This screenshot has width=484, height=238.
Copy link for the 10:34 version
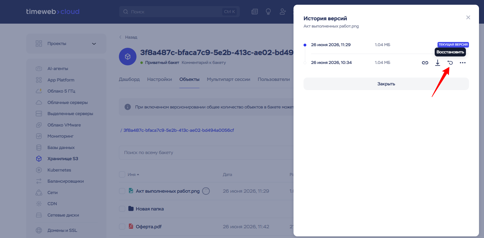click(425, 63)
